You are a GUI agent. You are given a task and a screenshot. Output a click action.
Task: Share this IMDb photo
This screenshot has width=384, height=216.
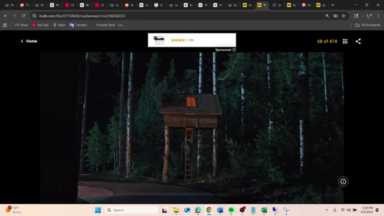pyautogui.click(x=358, y=41)
